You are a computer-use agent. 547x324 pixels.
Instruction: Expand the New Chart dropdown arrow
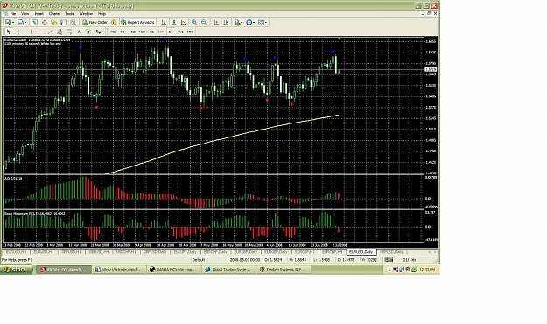pyautogui.click(x=13, y=23)
